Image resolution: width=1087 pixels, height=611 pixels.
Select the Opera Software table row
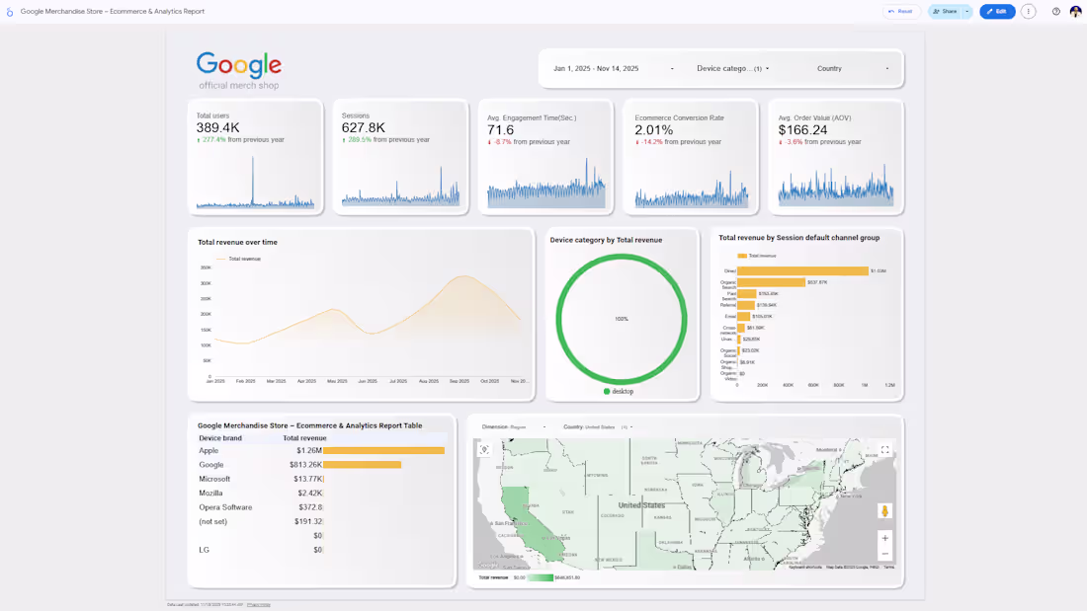coord(322,507)
